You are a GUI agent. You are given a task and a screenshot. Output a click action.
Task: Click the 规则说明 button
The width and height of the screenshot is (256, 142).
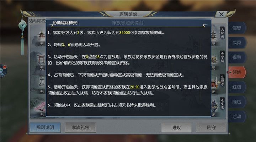[x=45, y=127]
